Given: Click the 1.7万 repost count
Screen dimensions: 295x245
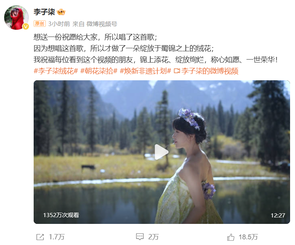Looking at the screenshot, I should [x=57, y=237].
